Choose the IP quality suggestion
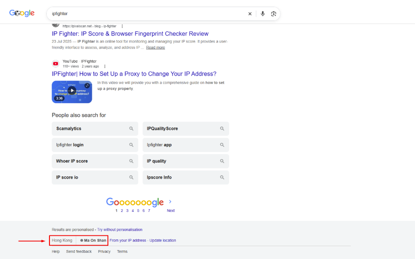The height and width of the screenshot is (259, 415). pyautogui.click(x=186, y=161)
